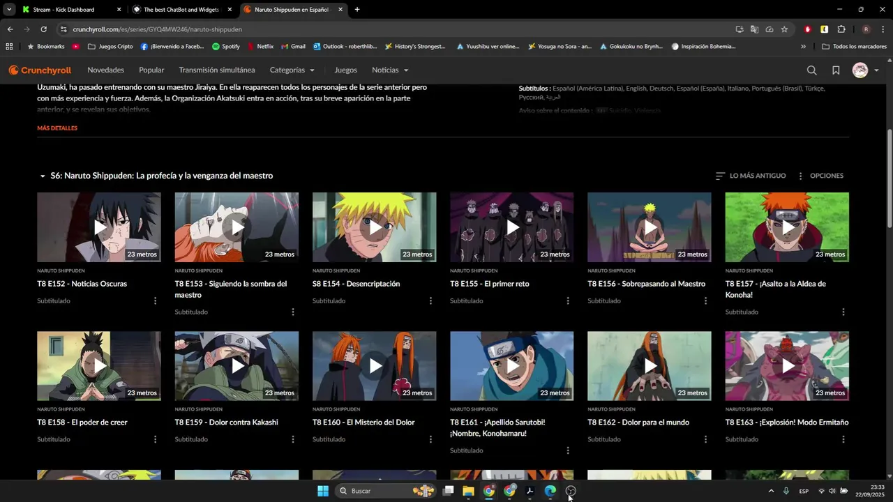This screenshot has height=502, width=893.
Task: Open more options for episode E152
Action: pos(155,301)
